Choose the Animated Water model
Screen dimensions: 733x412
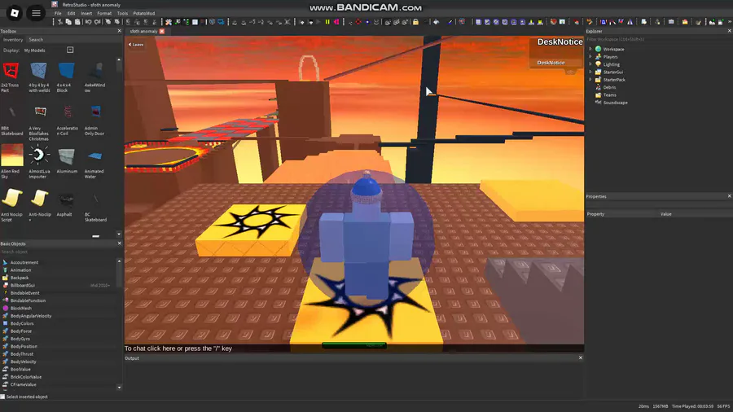[94, 161]
